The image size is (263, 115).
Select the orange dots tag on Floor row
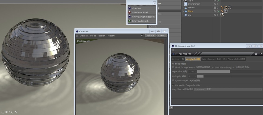[x=222, y=11]
